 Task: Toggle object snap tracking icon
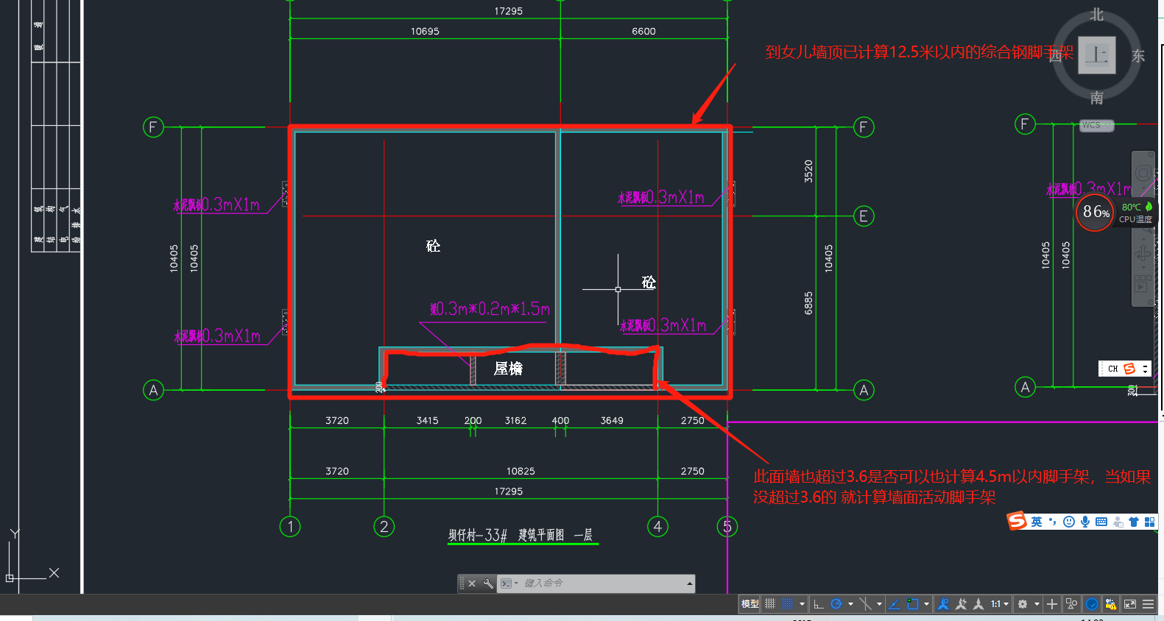pyautogui.click(x=895, y=604)
